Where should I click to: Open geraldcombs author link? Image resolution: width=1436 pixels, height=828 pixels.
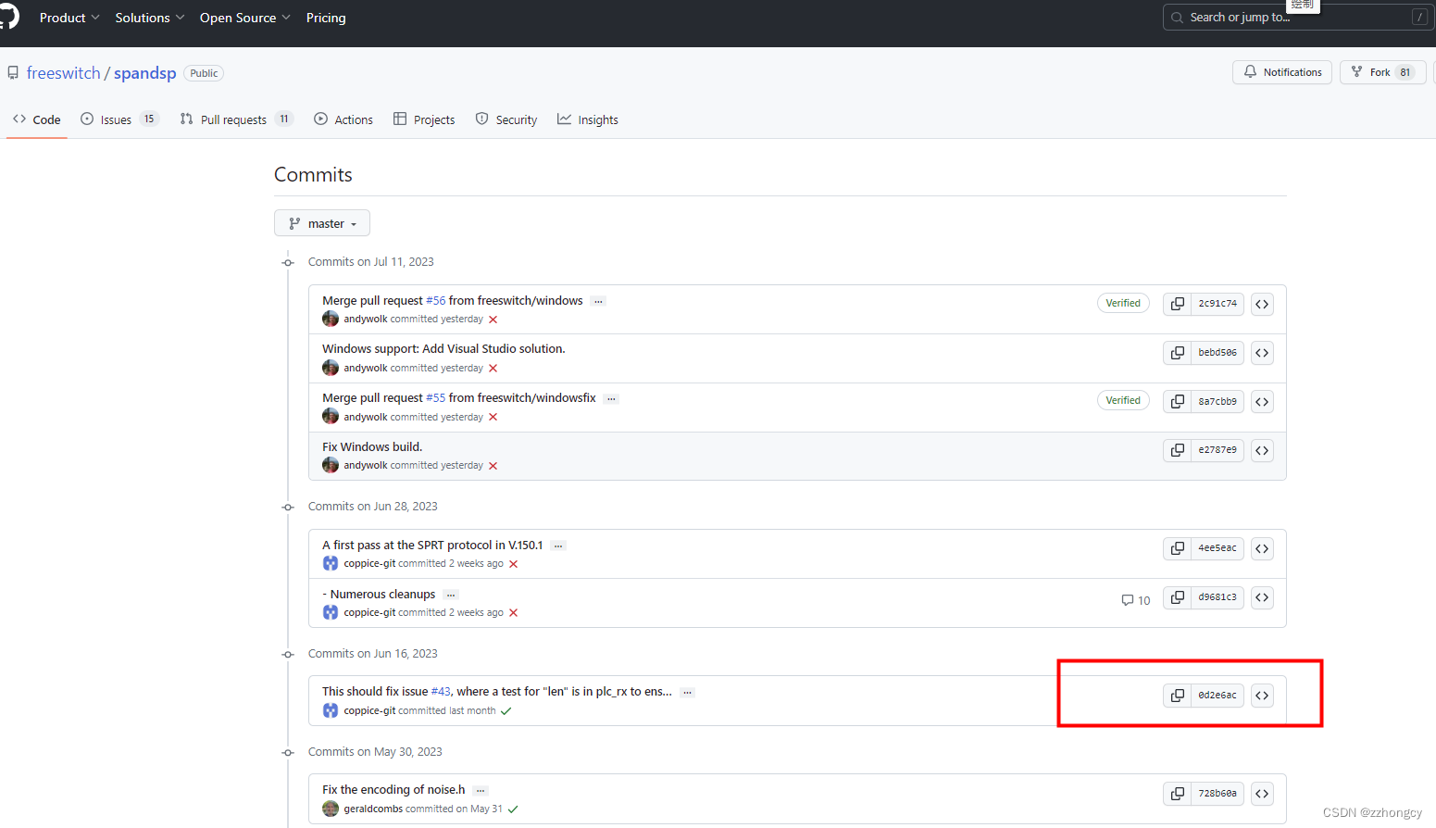click(373, 809)
